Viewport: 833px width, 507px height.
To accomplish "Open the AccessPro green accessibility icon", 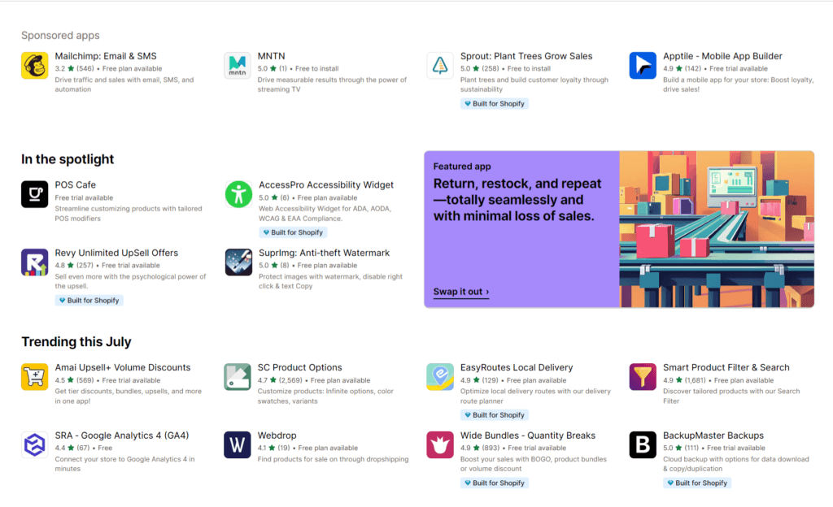I will point(238,194).
